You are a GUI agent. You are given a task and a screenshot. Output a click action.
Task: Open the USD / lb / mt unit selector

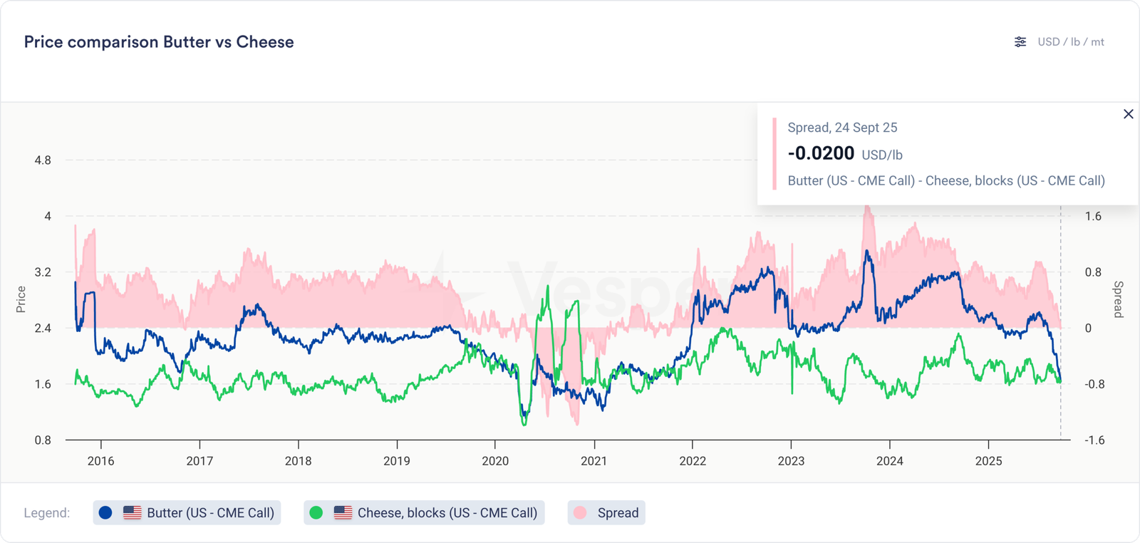click(1070, 42)
